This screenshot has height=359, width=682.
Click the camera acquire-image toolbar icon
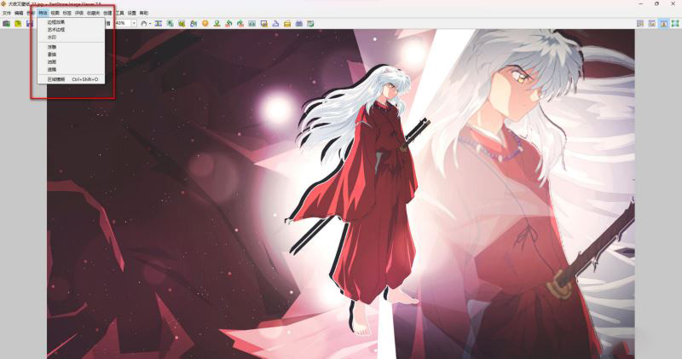(x=7, y=24)
